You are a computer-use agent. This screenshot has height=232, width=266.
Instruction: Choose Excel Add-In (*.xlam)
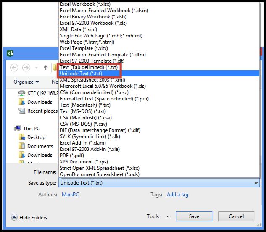[159, 143]
